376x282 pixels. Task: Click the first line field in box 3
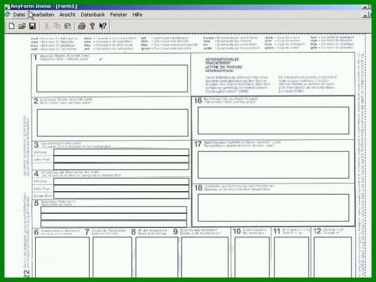[121, 152]
